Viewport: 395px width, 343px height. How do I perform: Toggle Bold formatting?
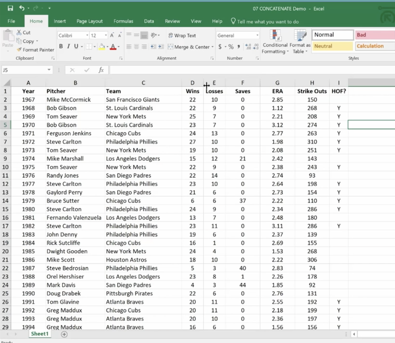[61, 47]
